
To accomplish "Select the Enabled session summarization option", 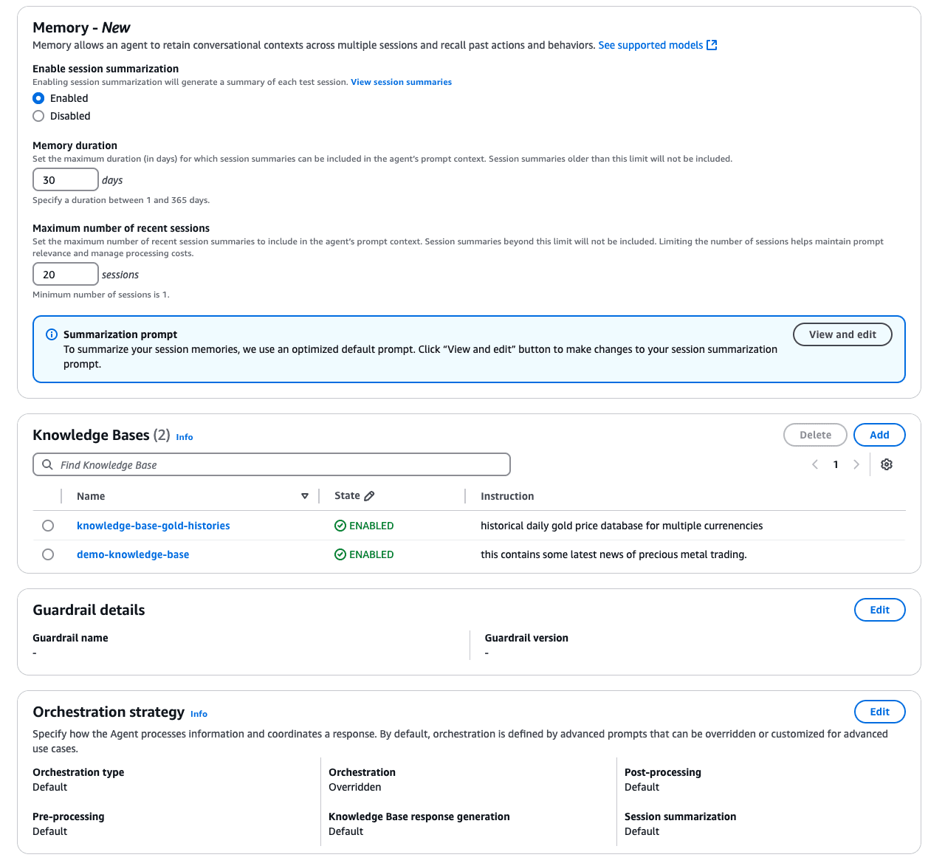I will click(38, 98).
